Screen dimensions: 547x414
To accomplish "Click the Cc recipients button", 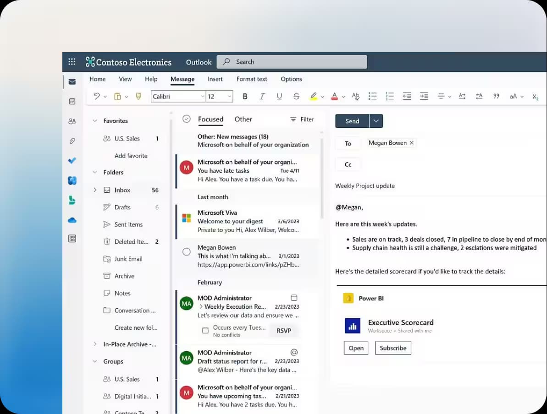I will 348,164.
